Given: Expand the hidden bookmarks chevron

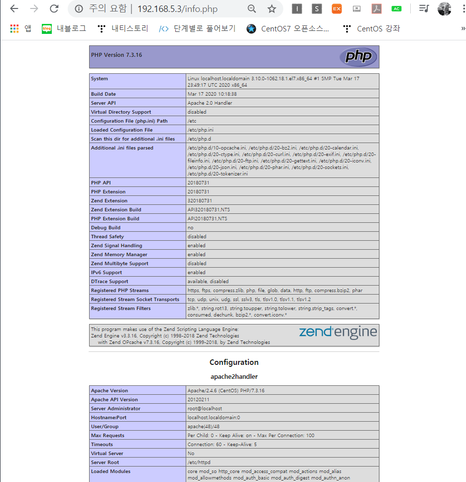Looking at the screenshot, I should point(463,28).
